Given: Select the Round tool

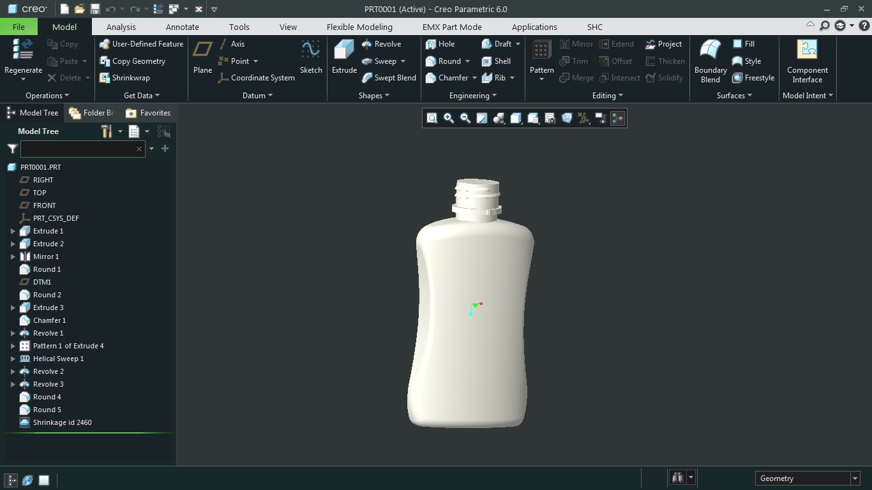Looking at the screenshot, I should pos(443,61).
